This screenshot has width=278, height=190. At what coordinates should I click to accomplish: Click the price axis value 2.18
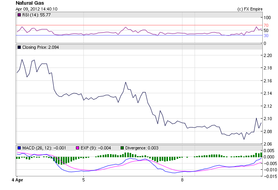[x=268, y=68]
